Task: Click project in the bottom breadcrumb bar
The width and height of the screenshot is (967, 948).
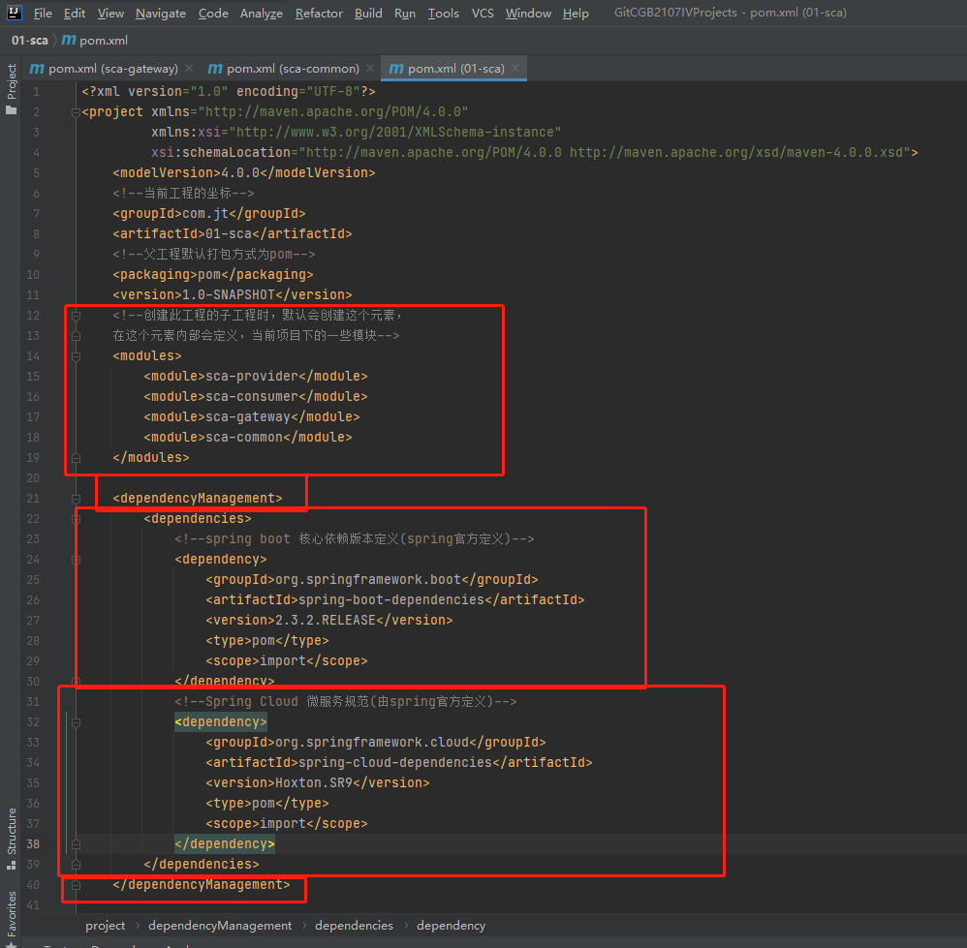Action: tap(105, 925)
